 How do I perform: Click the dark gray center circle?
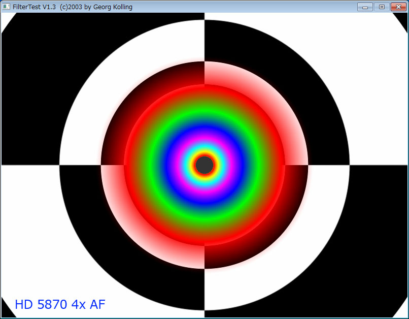click(204, 165)
